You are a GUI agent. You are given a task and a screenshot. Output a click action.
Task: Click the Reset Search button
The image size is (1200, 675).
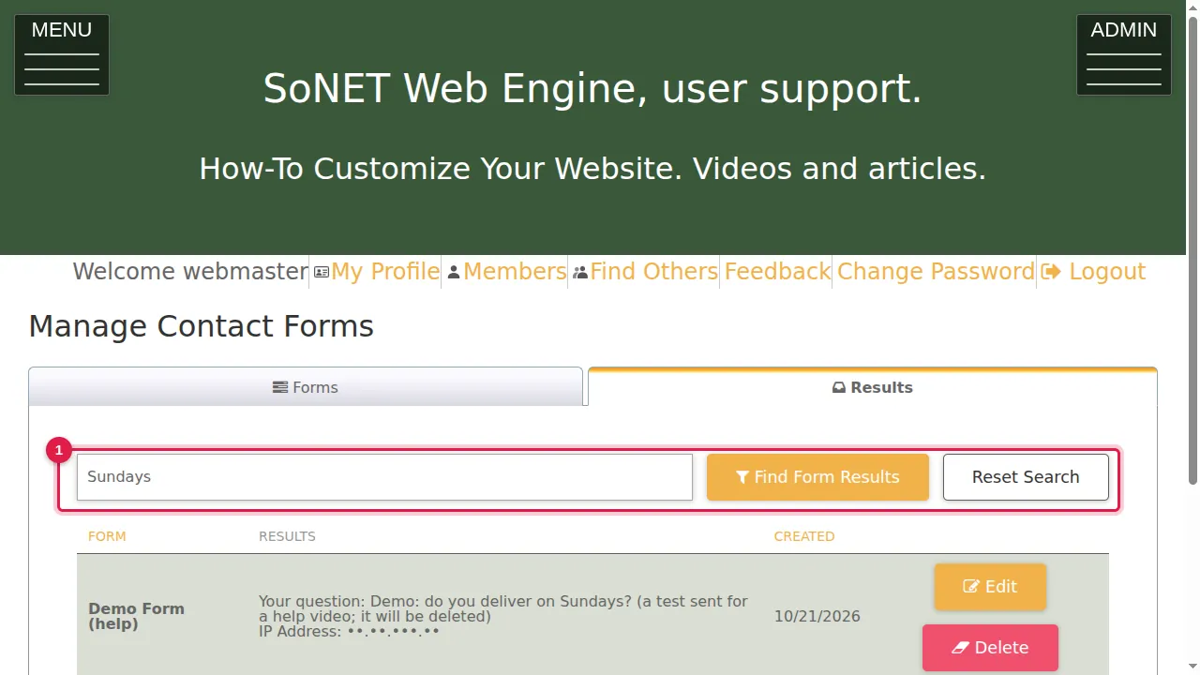1026,477
